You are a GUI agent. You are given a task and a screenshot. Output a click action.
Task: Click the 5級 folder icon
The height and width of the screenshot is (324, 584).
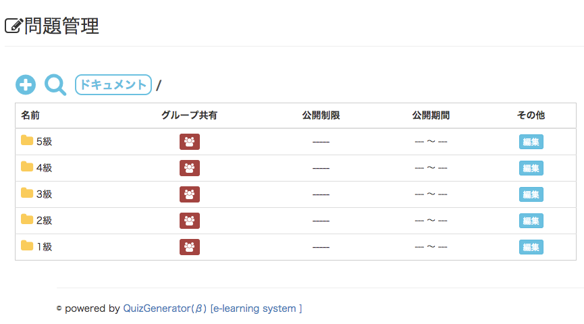(27, 140)
